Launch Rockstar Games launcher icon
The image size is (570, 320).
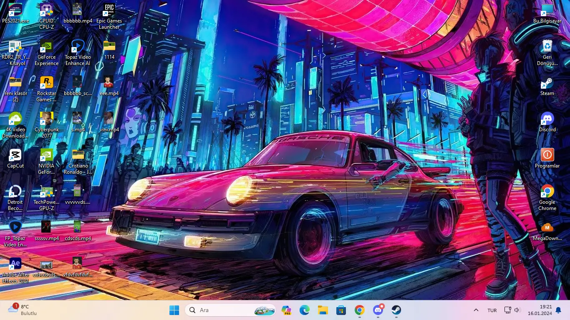pos(46,89)
